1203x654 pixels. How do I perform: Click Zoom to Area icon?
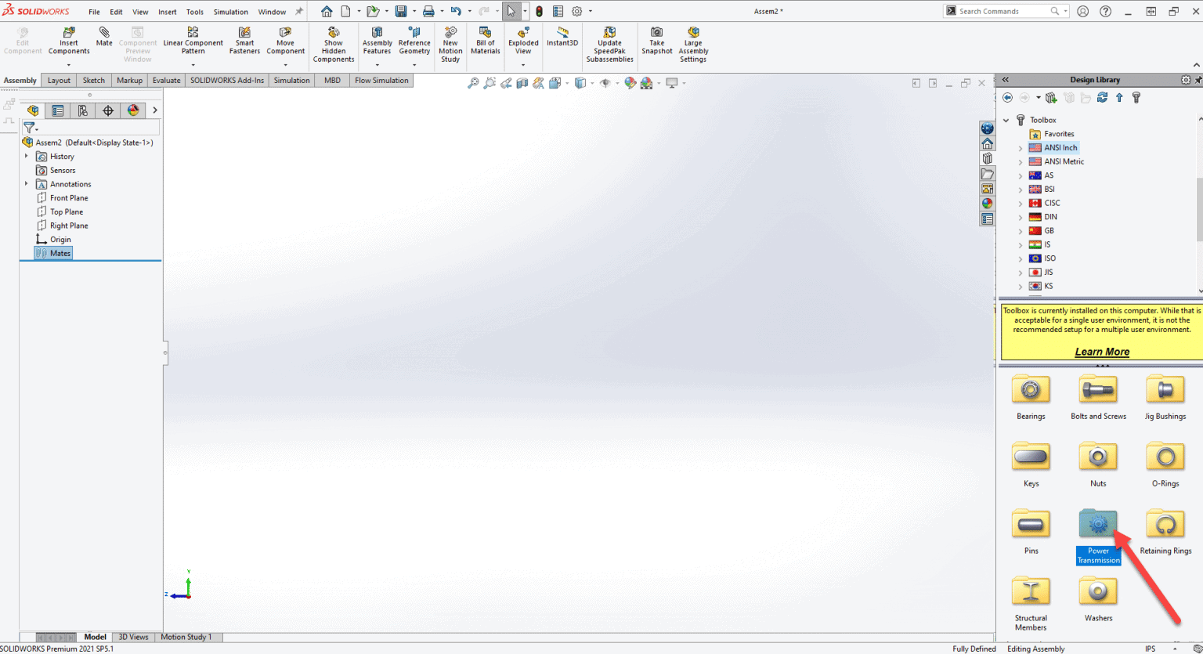tap(490, 82)
